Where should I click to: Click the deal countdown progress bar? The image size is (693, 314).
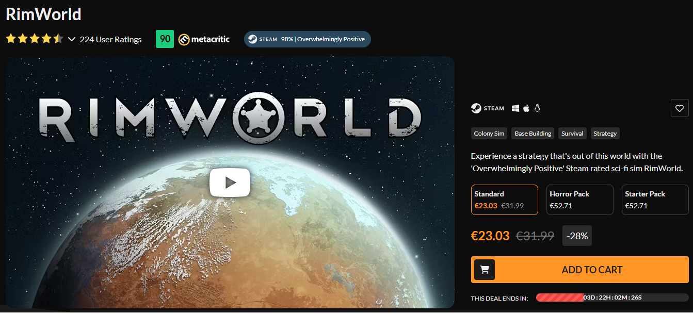pyautogui.click(x=613, y=298)
